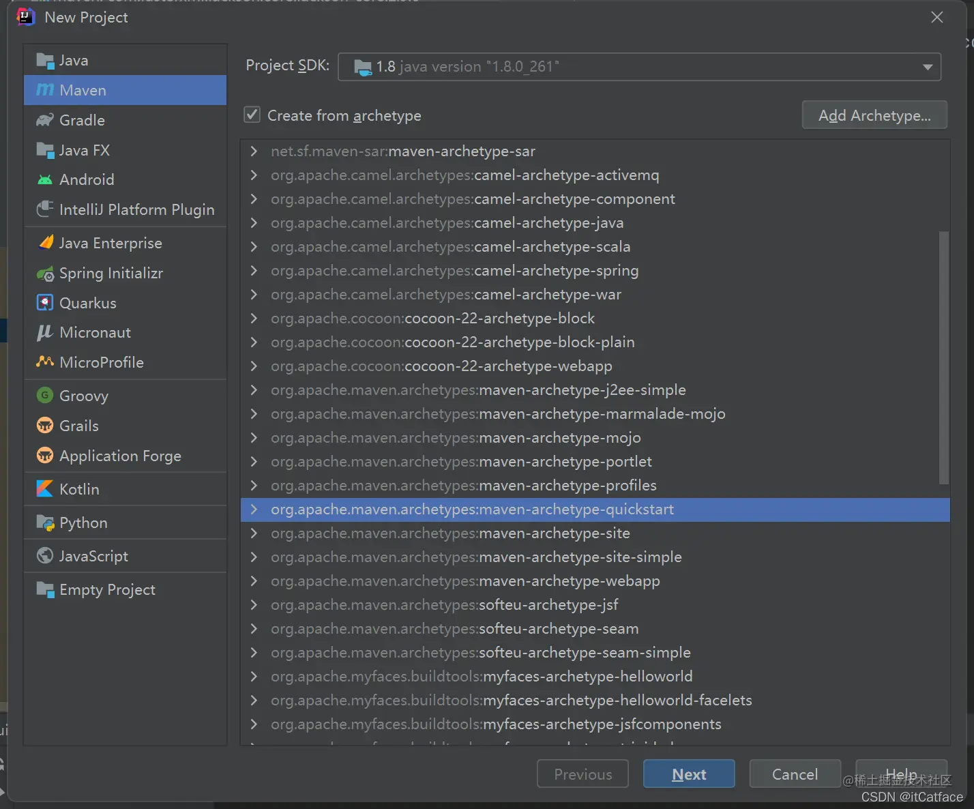Screen dimensions: 974x809
Task: Click the JavaScript globe icon
Action: [45, 556]
